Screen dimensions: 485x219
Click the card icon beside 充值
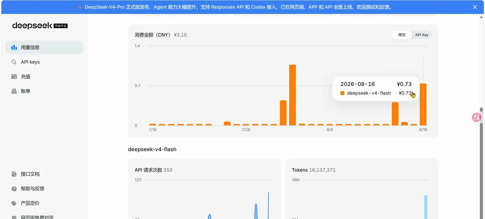14,76
